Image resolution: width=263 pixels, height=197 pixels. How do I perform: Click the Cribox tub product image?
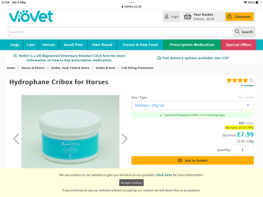point(70,132)
